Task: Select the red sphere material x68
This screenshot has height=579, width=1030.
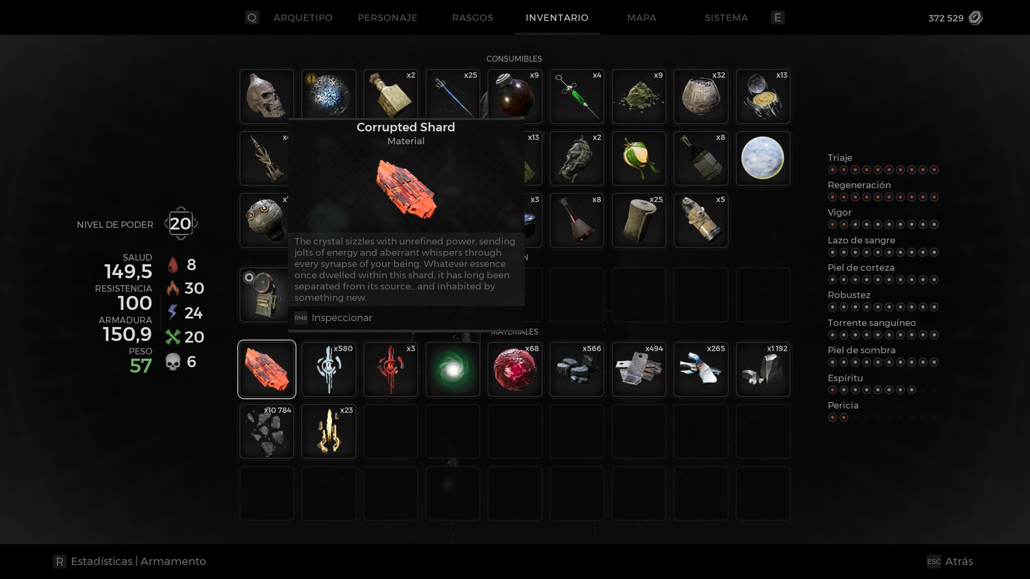Action: pos(514,369)
